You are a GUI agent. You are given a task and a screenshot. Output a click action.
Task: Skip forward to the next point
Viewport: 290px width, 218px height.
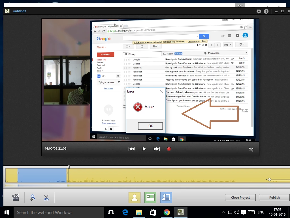[x=157, y=149]
